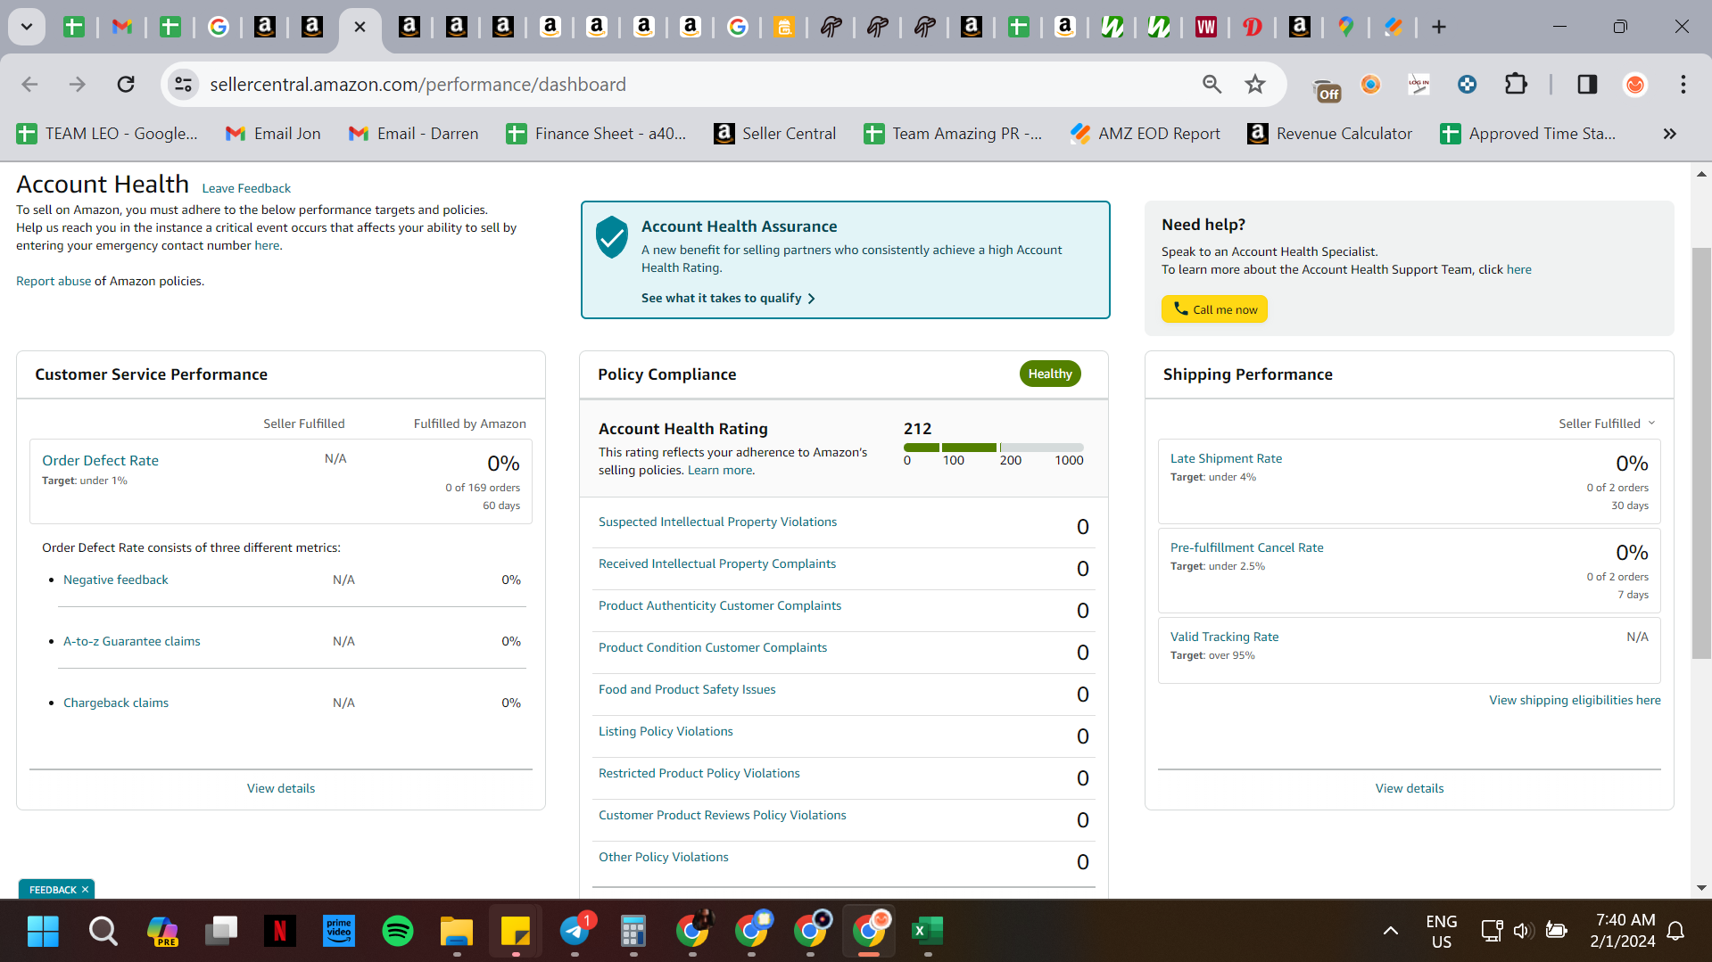Screen dimensions: 1712x962
Task: Show more bookmarks with double chevron
Action: click(x=1669, y=134)
